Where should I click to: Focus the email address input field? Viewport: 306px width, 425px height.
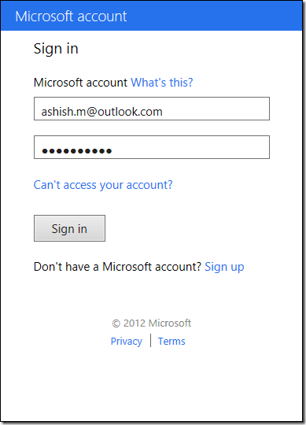pos(152,109)
